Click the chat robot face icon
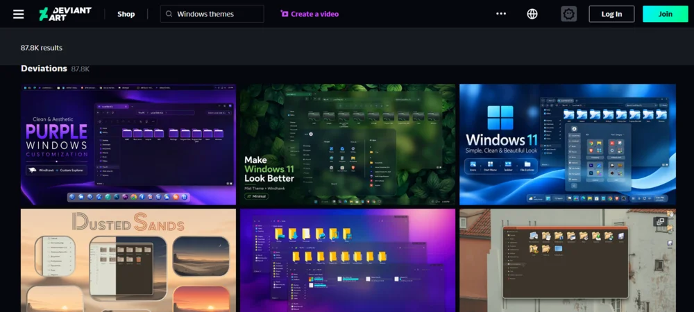Image resolution: width=694 pixels, height=312 pixels. (569, 14)
